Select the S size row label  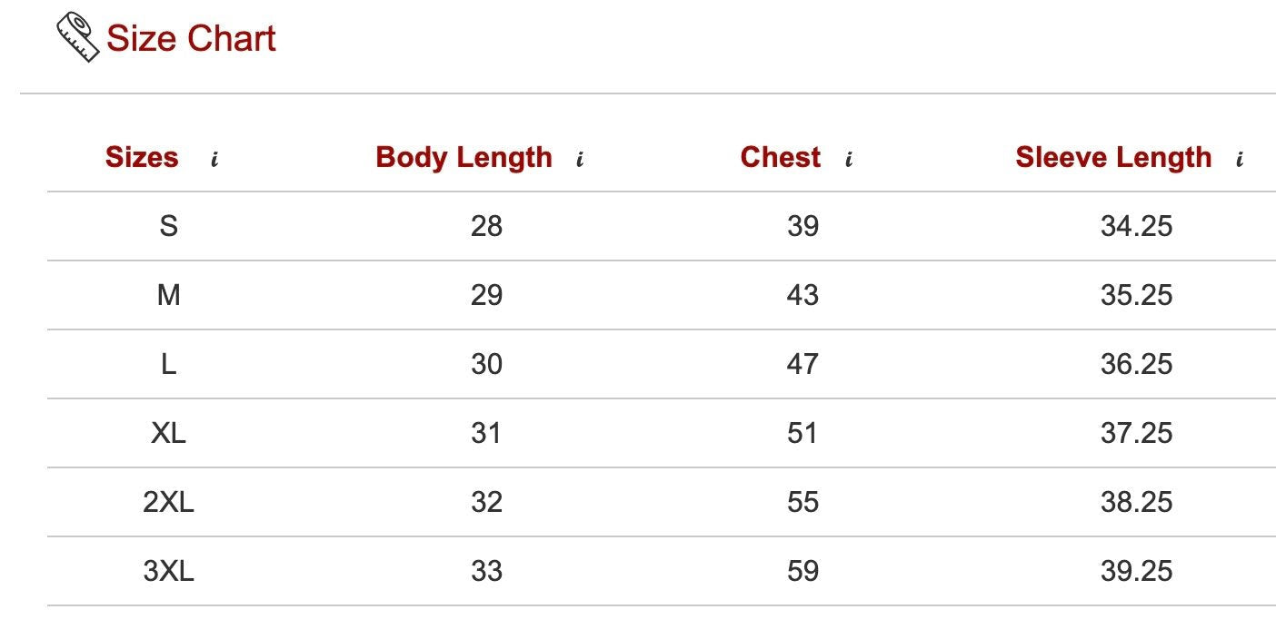(x=168, y=226)
